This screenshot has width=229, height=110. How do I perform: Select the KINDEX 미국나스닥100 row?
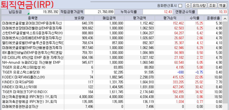click(112, 87)
